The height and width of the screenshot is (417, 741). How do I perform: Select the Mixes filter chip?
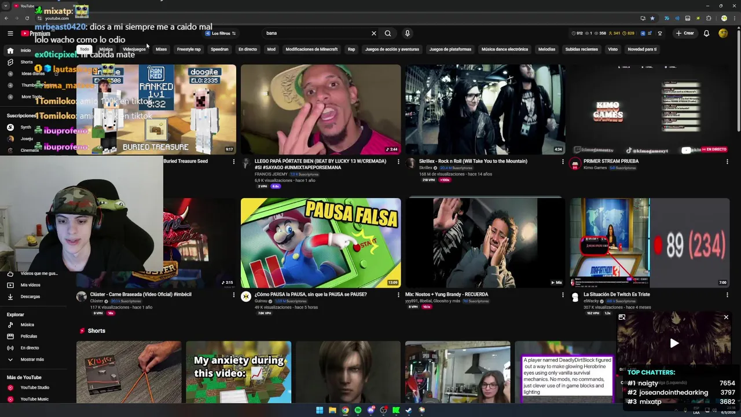click(x=161, y=49)
